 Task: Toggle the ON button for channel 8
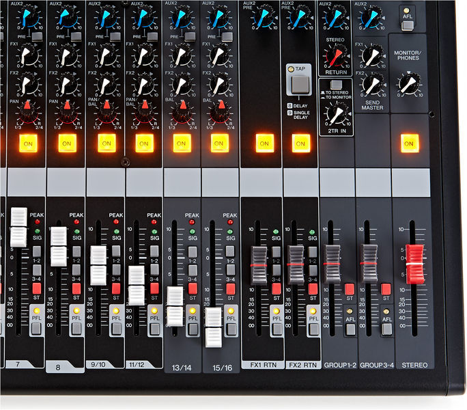(67, 143)
